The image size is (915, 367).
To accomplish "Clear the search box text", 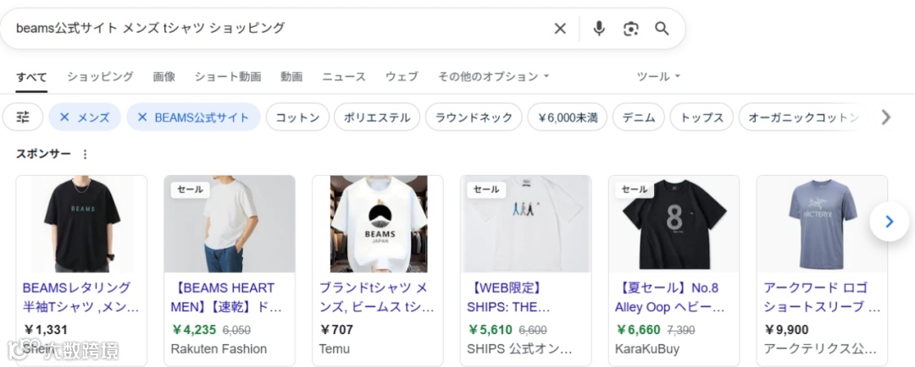I will click(560, 29).
